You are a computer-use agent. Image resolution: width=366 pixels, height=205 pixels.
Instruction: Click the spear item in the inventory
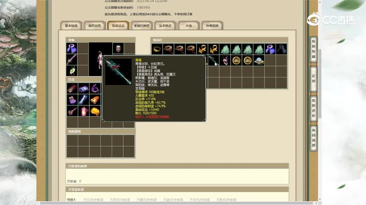[x=213, y=61]
